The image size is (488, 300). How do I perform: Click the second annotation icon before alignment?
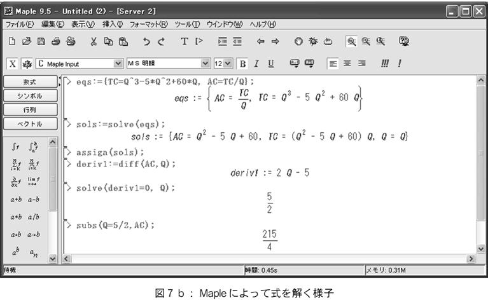(309, 64)
